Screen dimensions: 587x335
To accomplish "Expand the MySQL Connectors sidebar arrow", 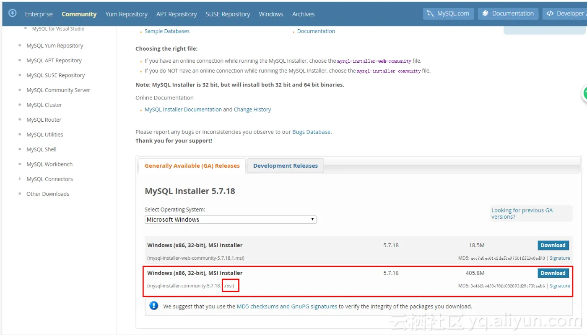I will [x=20, y=179].
